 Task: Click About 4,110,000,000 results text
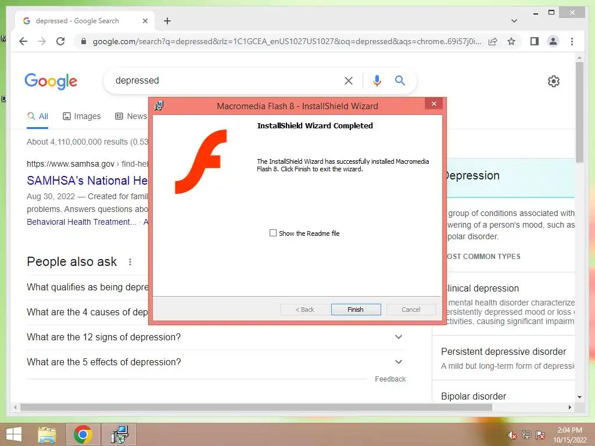click(87, 142)
